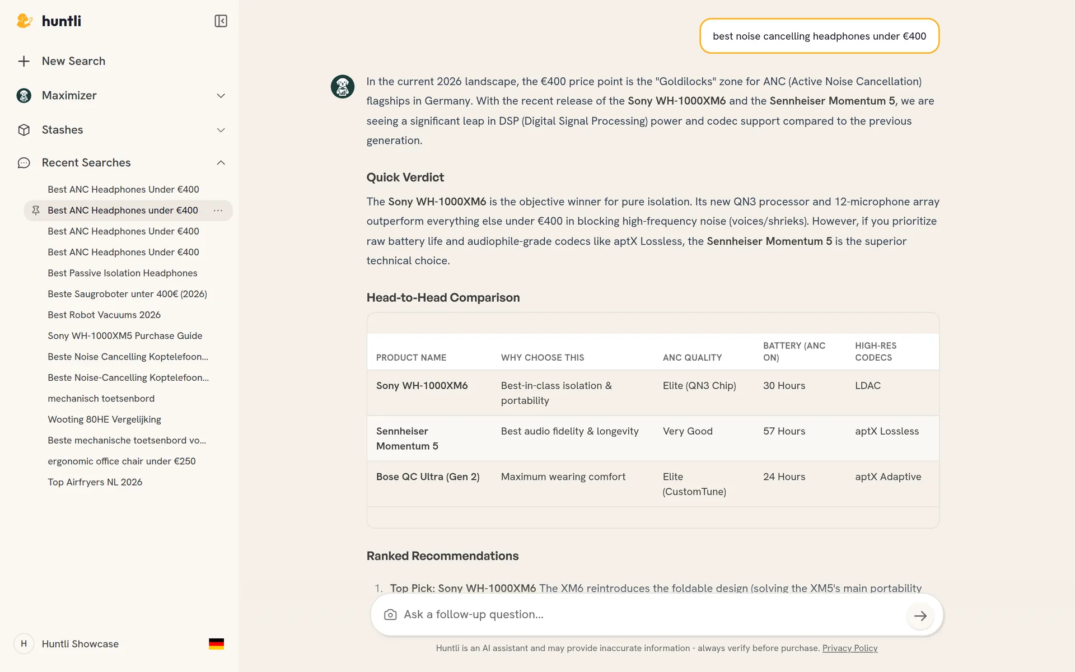Click the Maximum wearing comfort cell
Image resolution: width=1075 pixels, height=672 pixels.
[563, 477]
